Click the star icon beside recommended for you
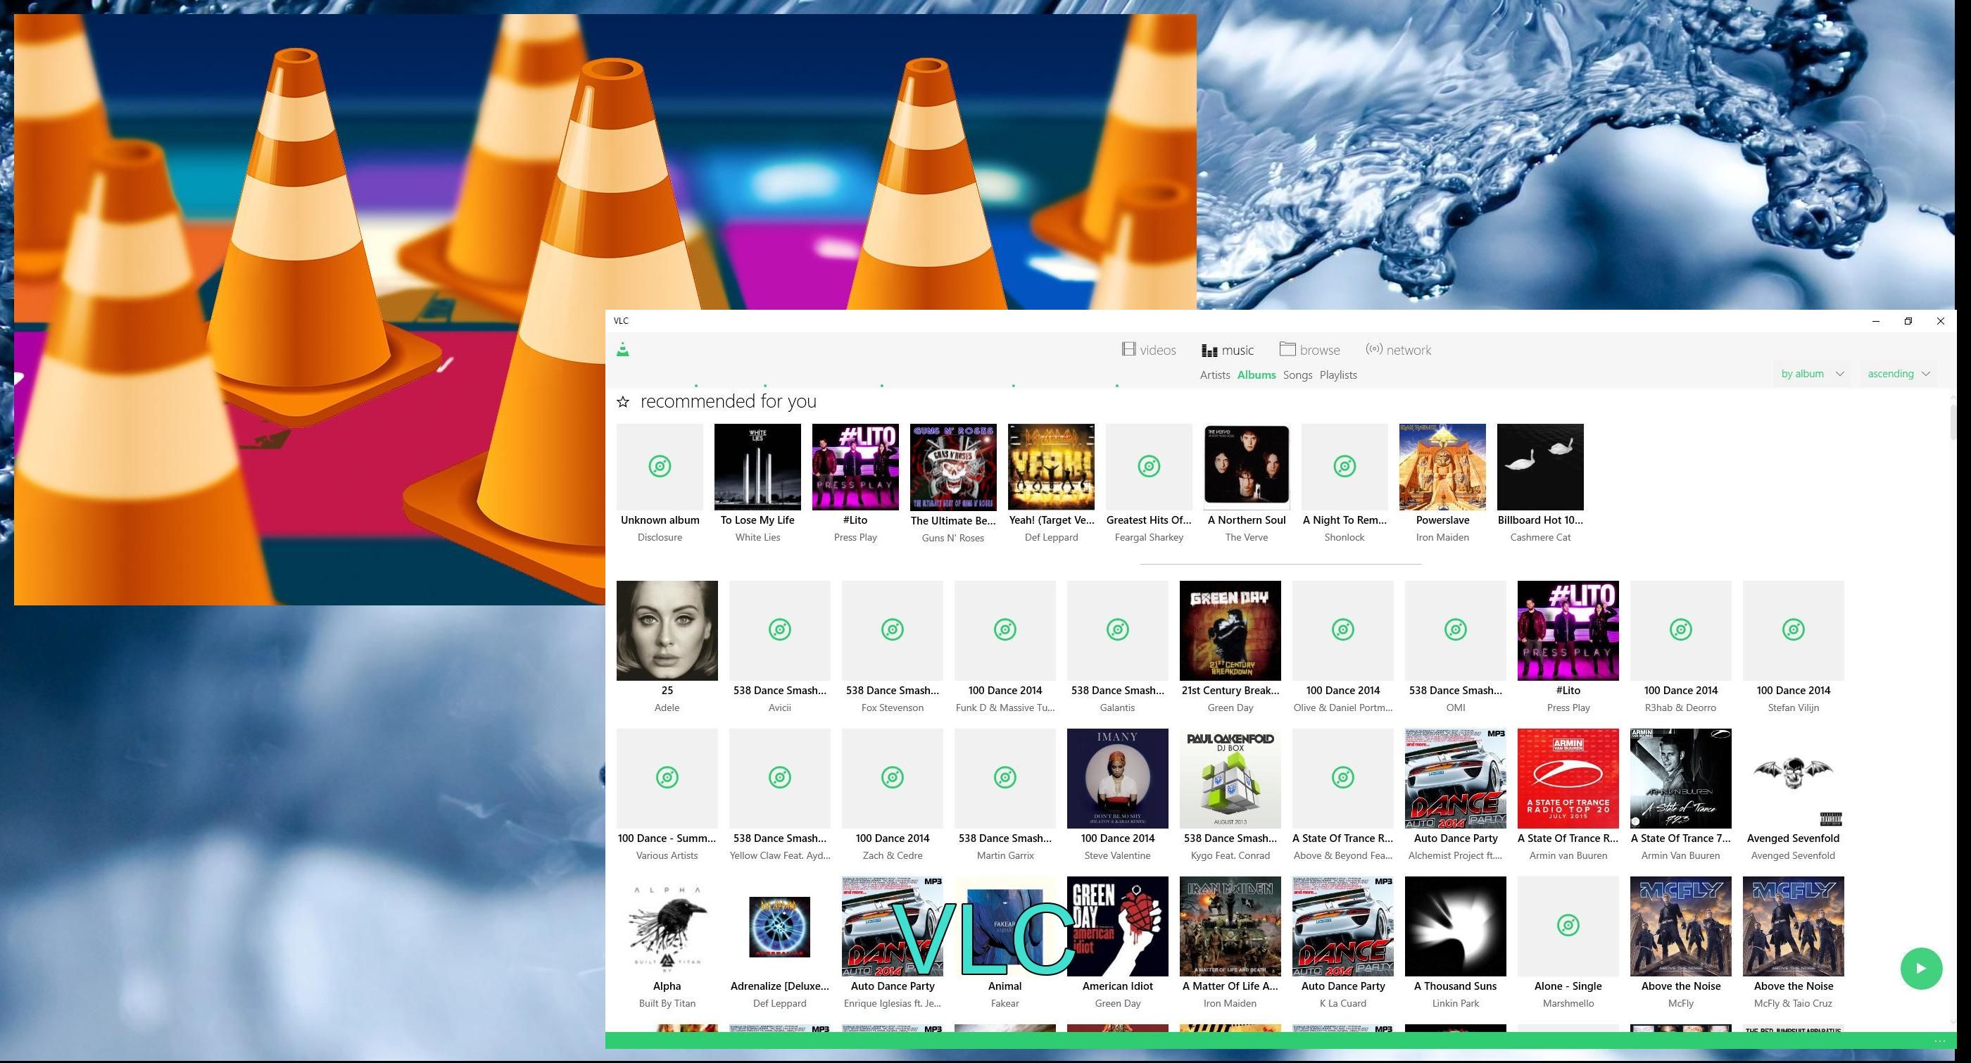1971x1063 pixels. pyautogui.click(x=623, y=402)
